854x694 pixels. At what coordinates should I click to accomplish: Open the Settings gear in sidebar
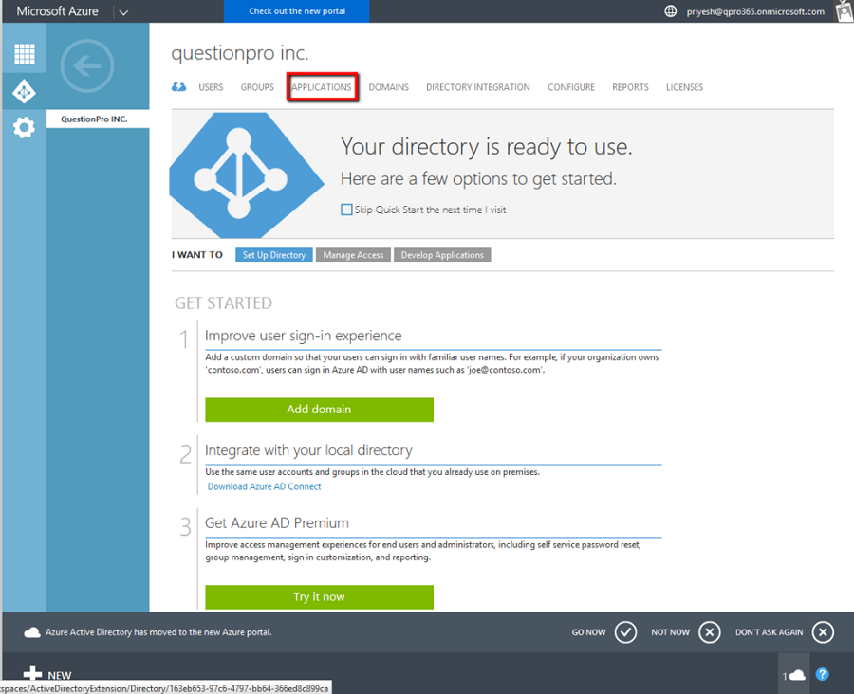24,127
